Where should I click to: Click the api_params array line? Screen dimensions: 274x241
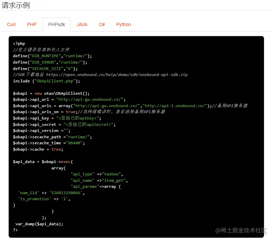[96, 186]
